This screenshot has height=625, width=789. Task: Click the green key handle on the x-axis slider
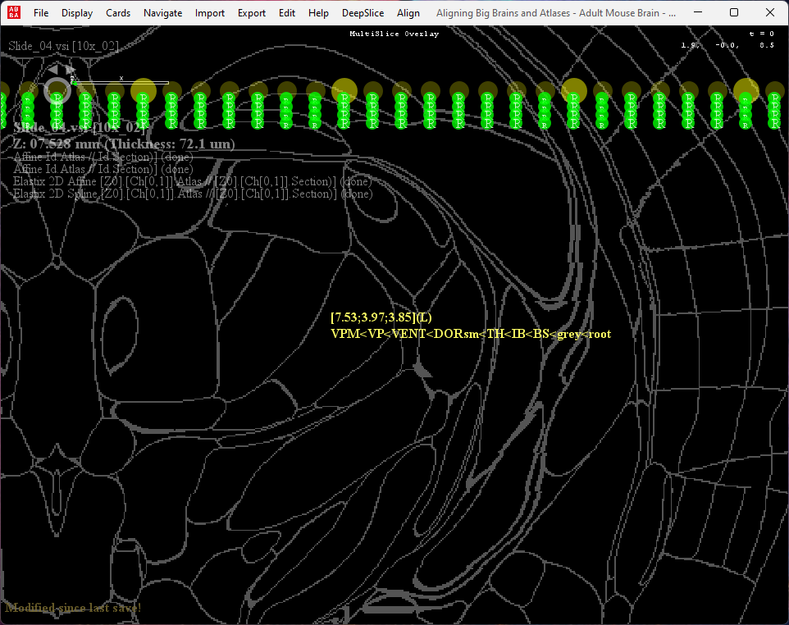coord(74,82)
